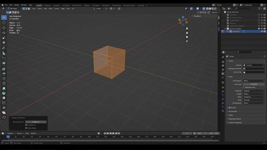
Task: Select the Knife tool
Action: 4,83
